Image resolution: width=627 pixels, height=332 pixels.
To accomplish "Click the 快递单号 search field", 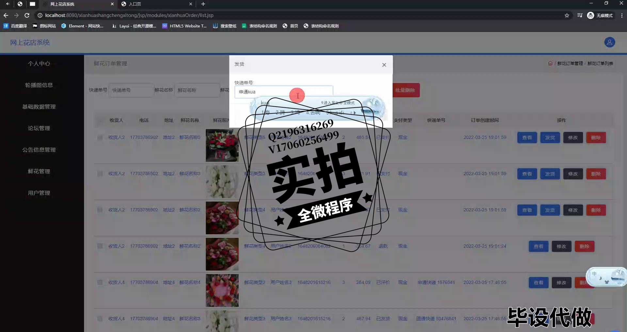I will click(x=131, y=90).
